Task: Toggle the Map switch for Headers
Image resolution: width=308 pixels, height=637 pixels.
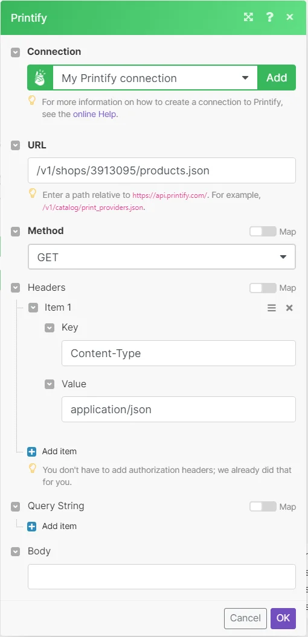Action: 263,288
